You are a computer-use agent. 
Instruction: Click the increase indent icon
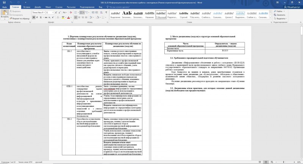click(x=97, y=12)
